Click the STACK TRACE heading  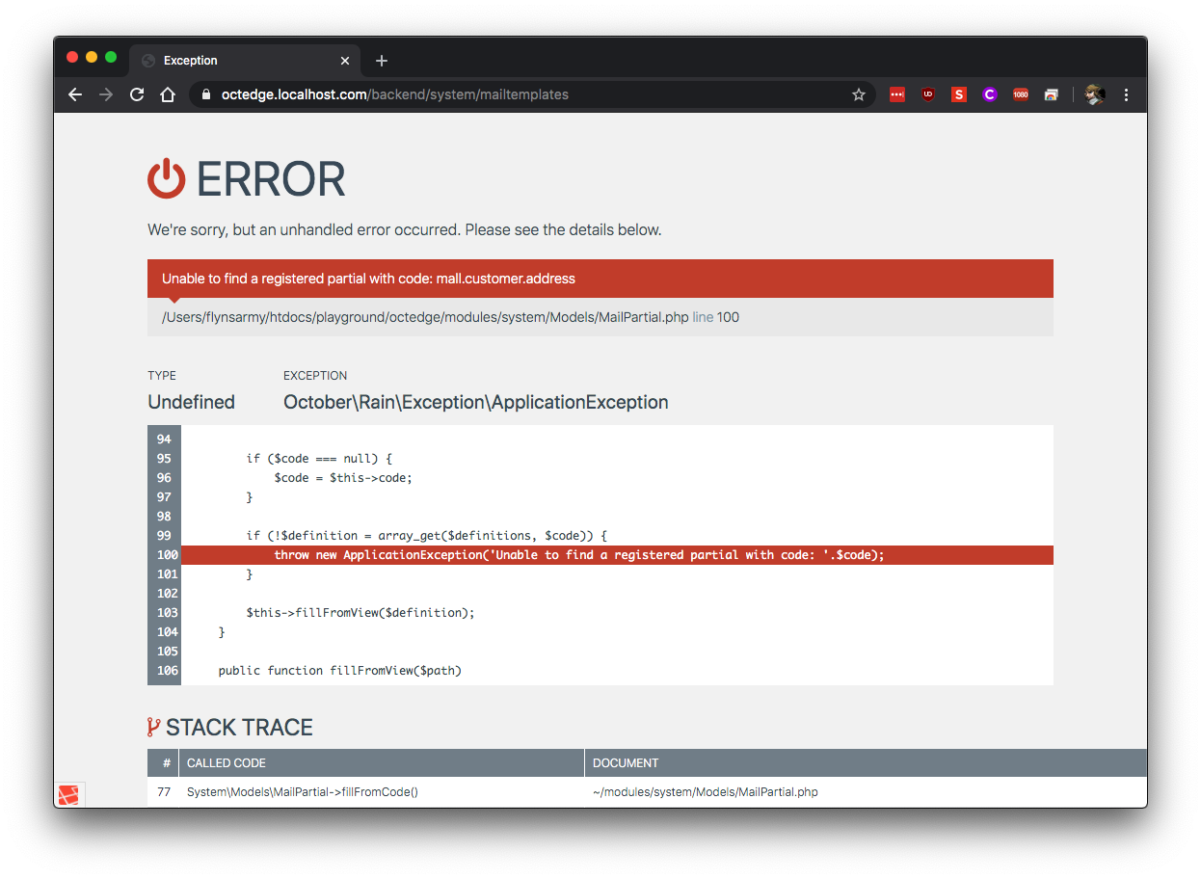239,728
